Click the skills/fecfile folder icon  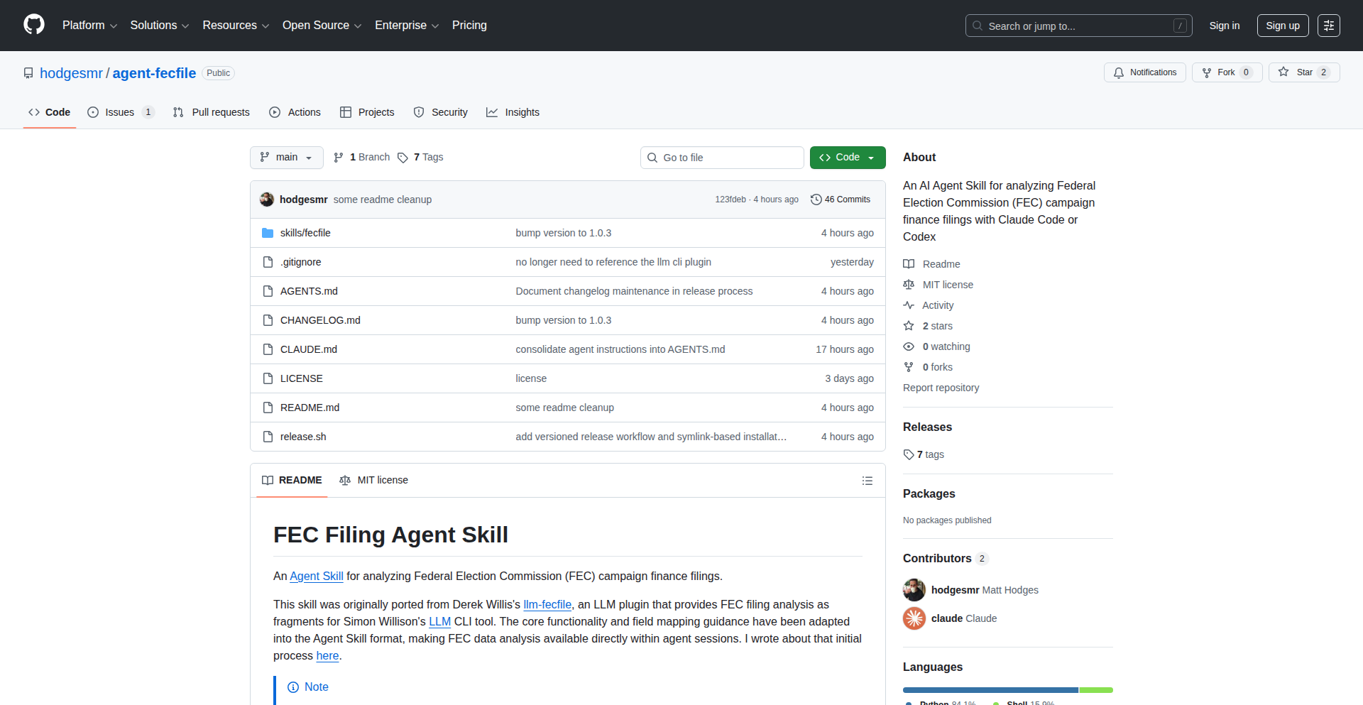(268, 233)
